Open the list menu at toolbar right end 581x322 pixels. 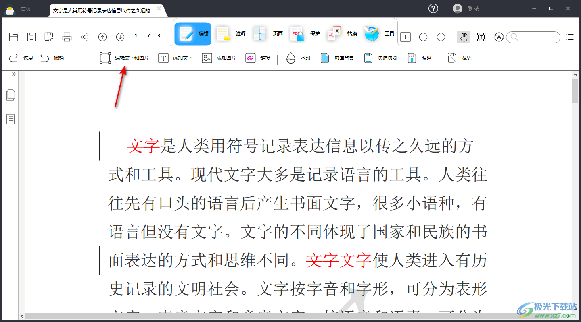pyautogui.click(x=570, y=37)
